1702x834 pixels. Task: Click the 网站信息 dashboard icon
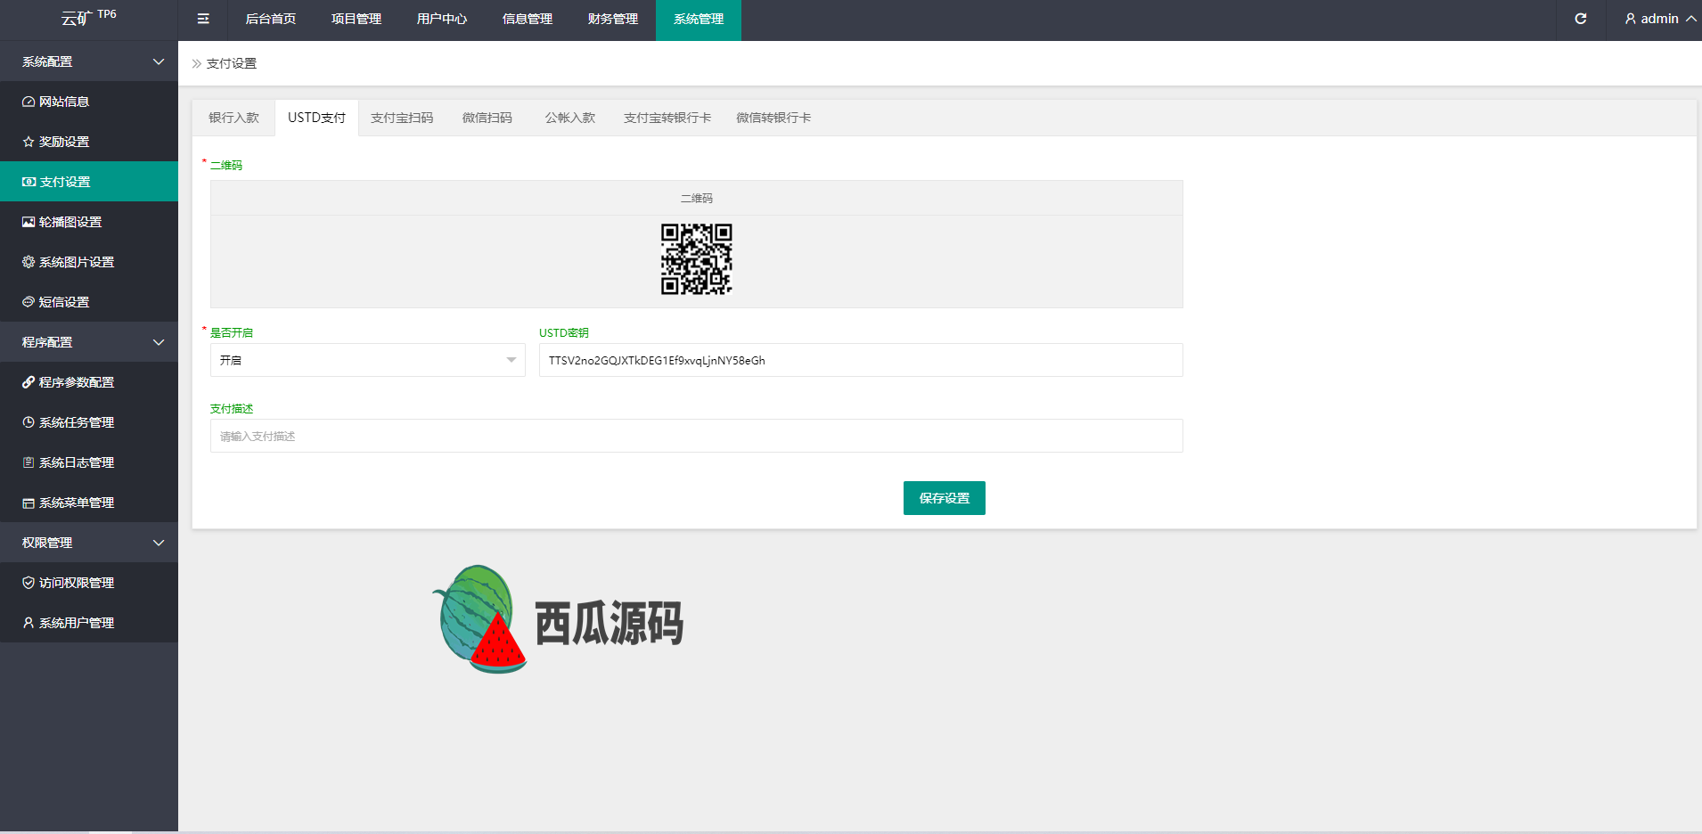coord(29,102)
